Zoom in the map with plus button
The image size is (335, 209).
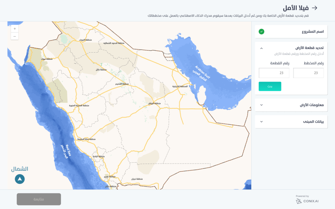pyautogui.click(x=15, y=29)
